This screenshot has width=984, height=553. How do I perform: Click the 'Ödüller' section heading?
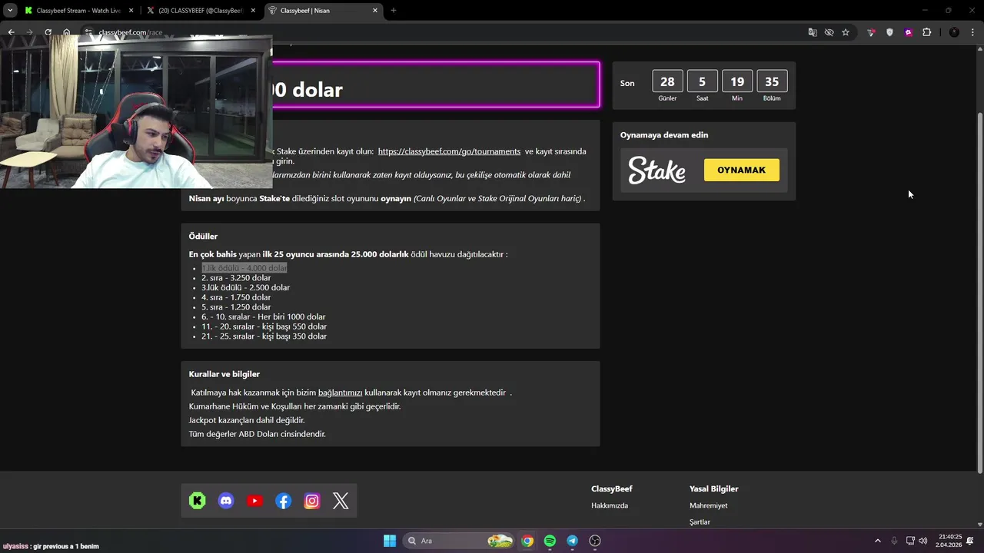tap(203, 236)
